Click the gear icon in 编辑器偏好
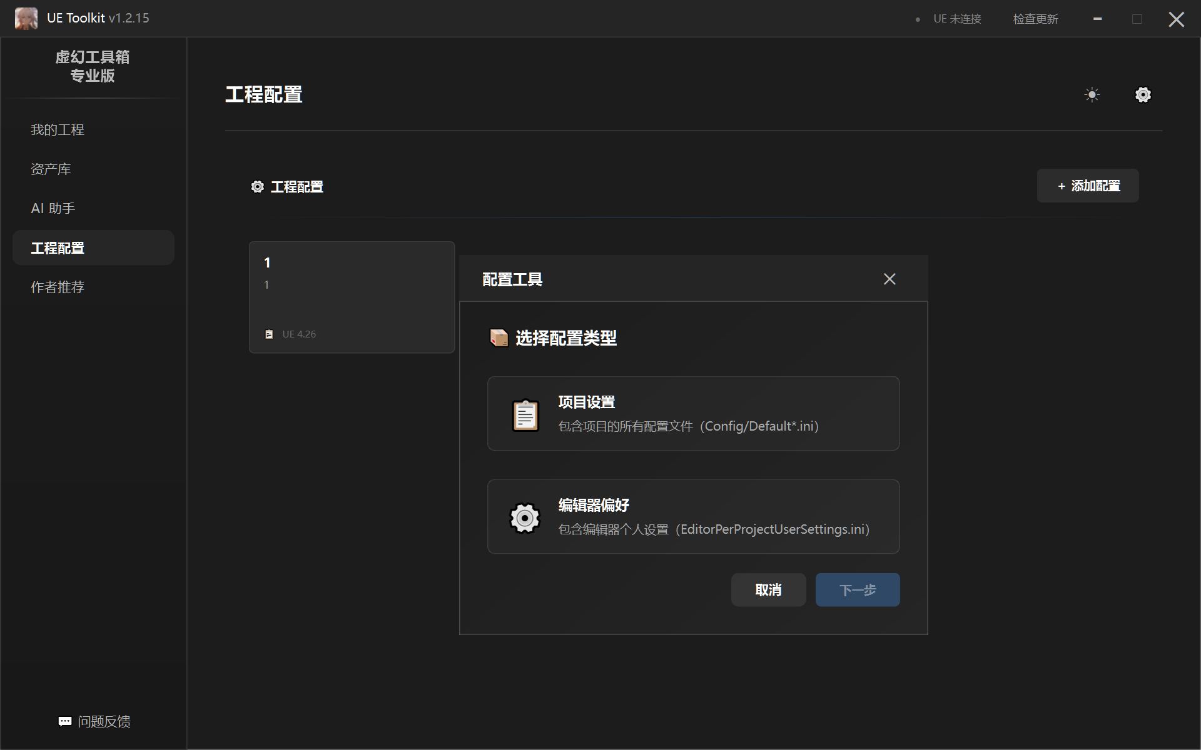The image size is (1201, 750). [525, 517]
